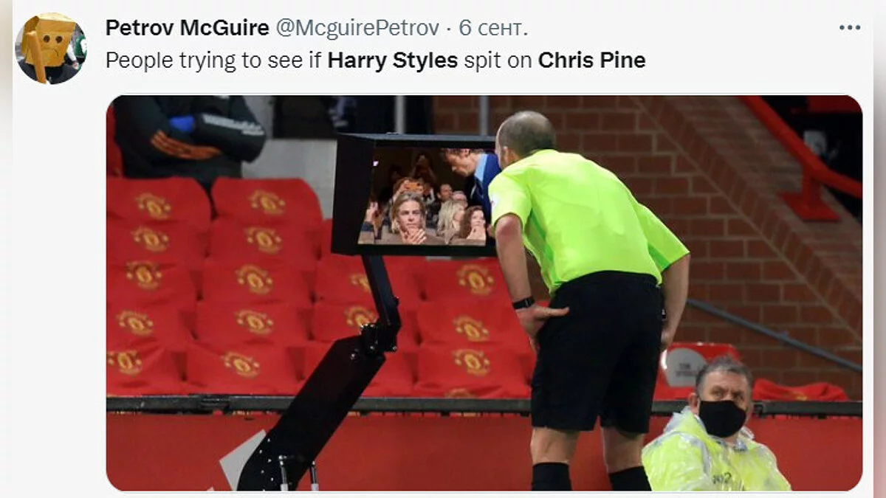The image size is (886, 498).
Task: Open the three-dot more options menu
Action: coord(850,27)
